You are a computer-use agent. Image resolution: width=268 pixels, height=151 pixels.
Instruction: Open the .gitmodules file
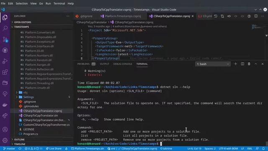pyautogui.click(x=31, y=106)
